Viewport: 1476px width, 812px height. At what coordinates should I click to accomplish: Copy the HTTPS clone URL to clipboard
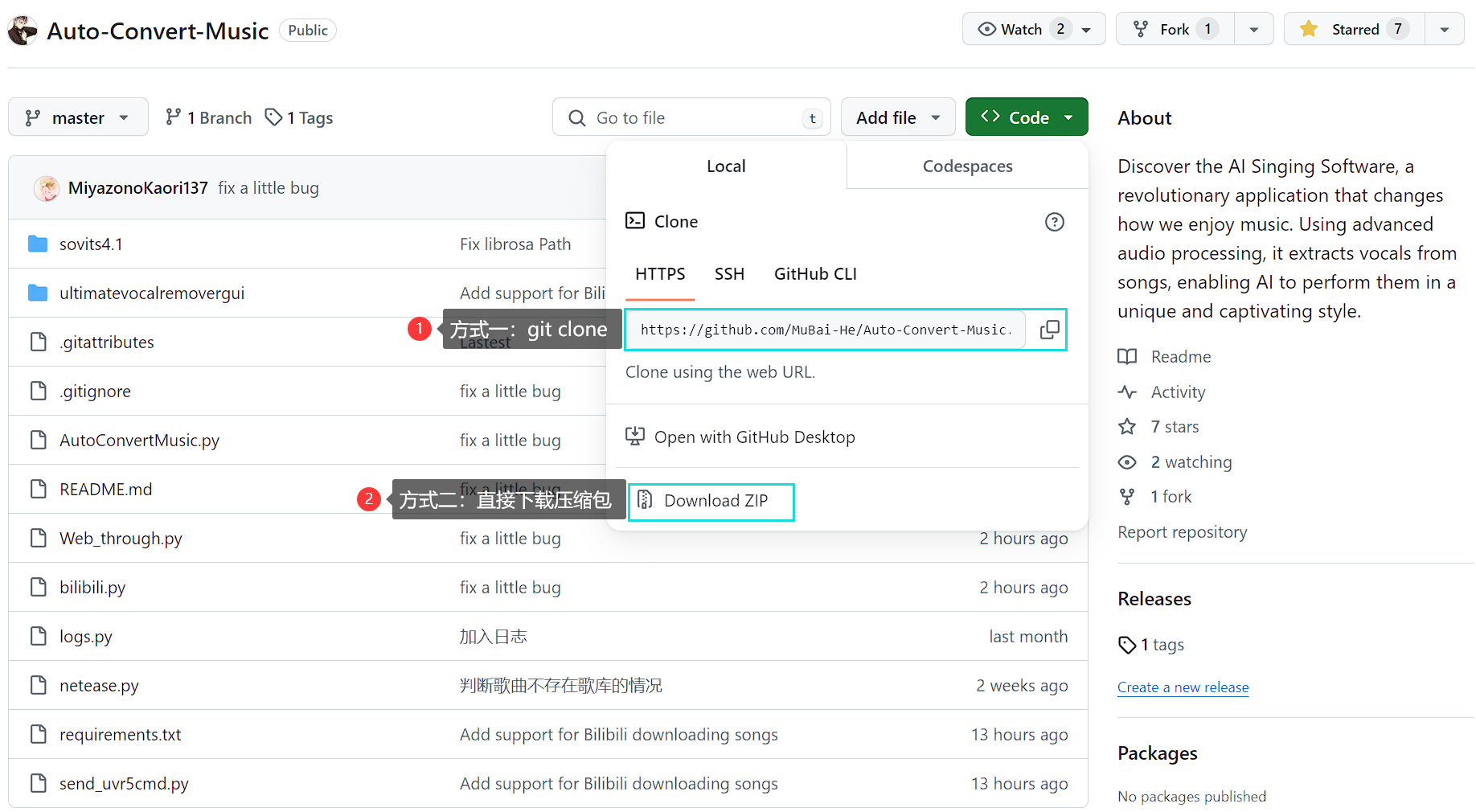tap(1049, 330)
